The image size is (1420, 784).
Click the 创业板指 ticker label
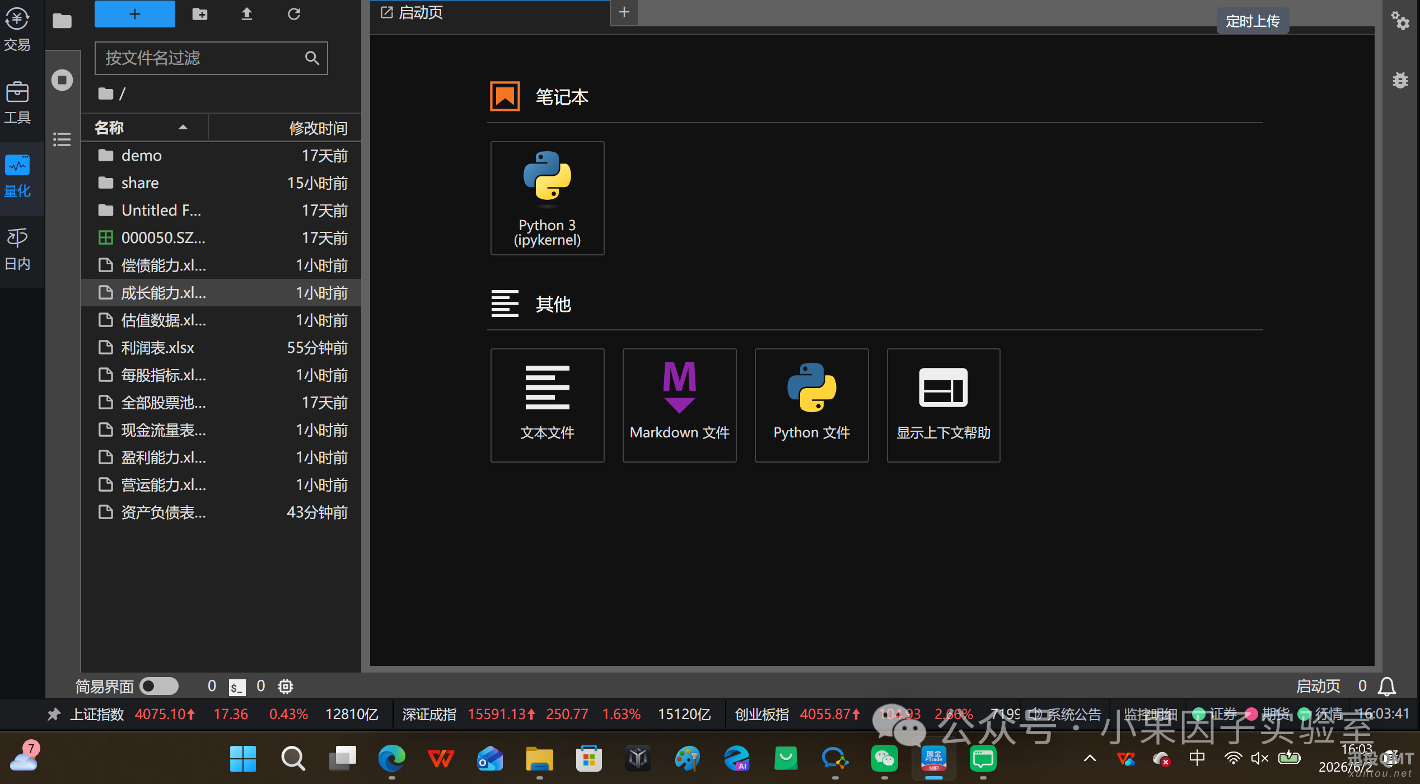[x=762, y=714]
